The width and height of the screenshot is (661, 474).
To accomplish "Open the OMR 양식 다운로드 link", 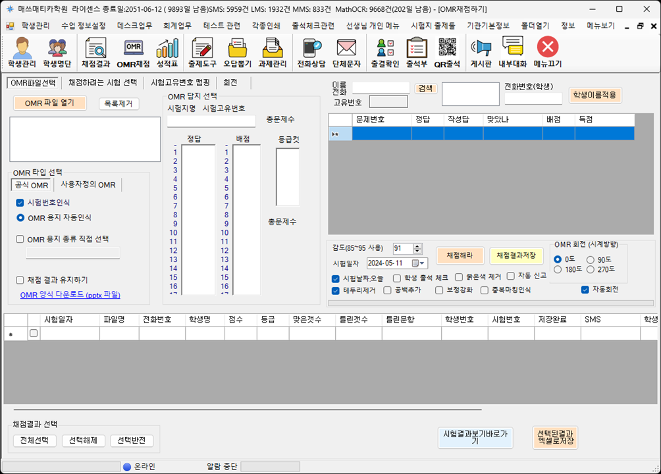I will tap(70, 295).
